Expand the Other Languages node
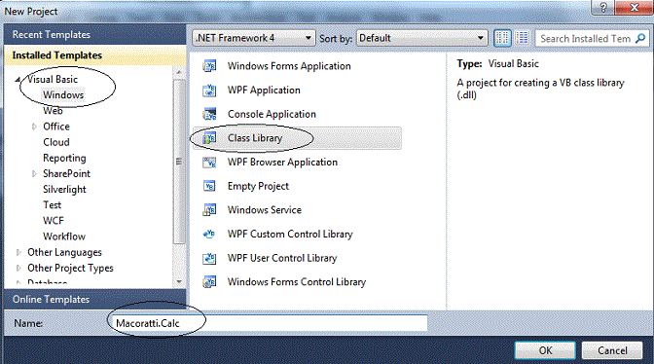This screenshot has width=654, height=364. click(x=18, y=252)
